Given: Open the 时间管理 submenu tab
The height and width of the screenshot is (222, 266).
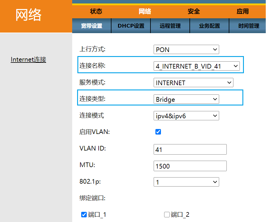Looking at the screenshot, I should coord(249,26).
